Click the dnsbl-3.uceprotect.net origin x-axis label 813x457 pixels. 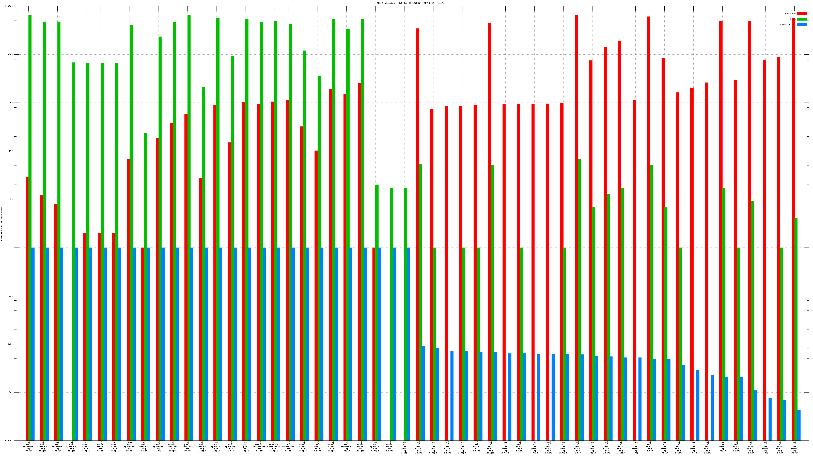click(259, 447)
